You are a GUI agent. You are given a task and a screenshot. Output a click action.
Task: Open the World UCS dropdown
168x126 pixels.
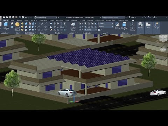(90, 30)
